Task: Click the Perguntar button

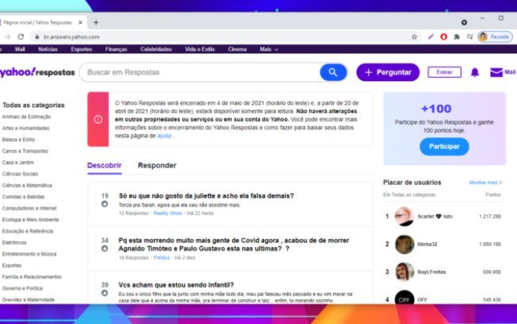Action: [388, 72]
